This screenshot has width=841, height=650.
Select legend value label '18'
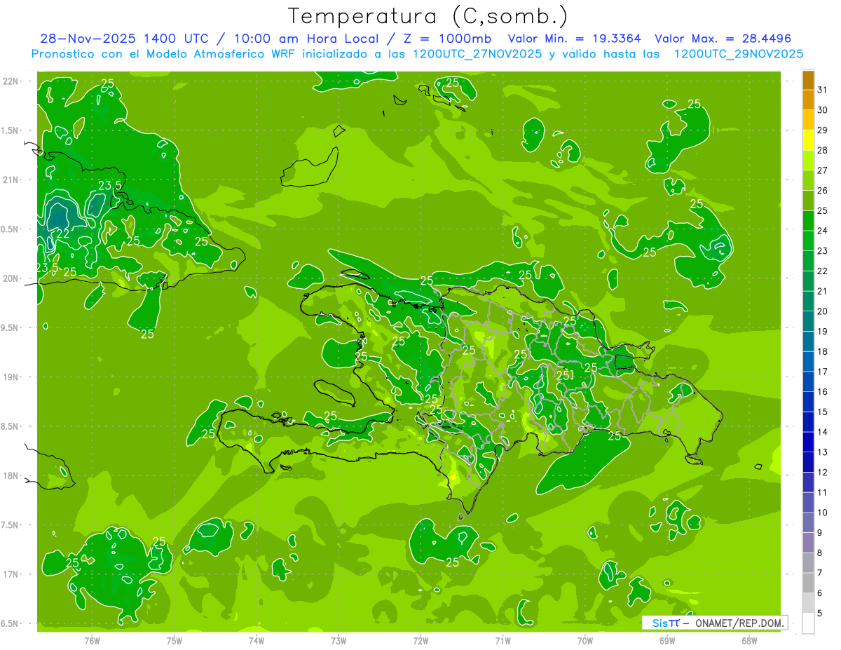pos(823,351)
